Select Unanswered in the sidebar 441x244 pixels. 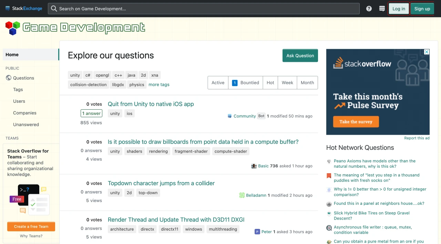[26, 124]
